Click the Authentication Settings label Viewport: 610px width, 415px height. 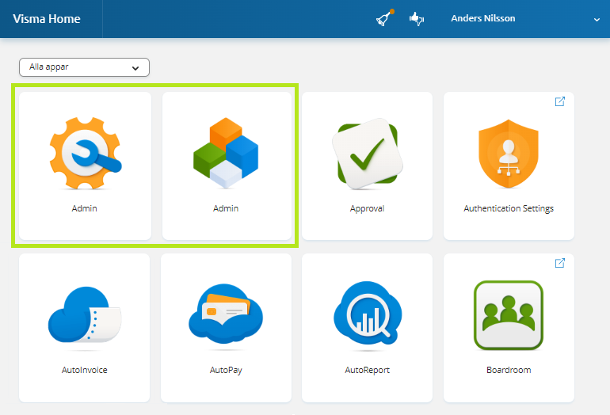tap(509, 208)
